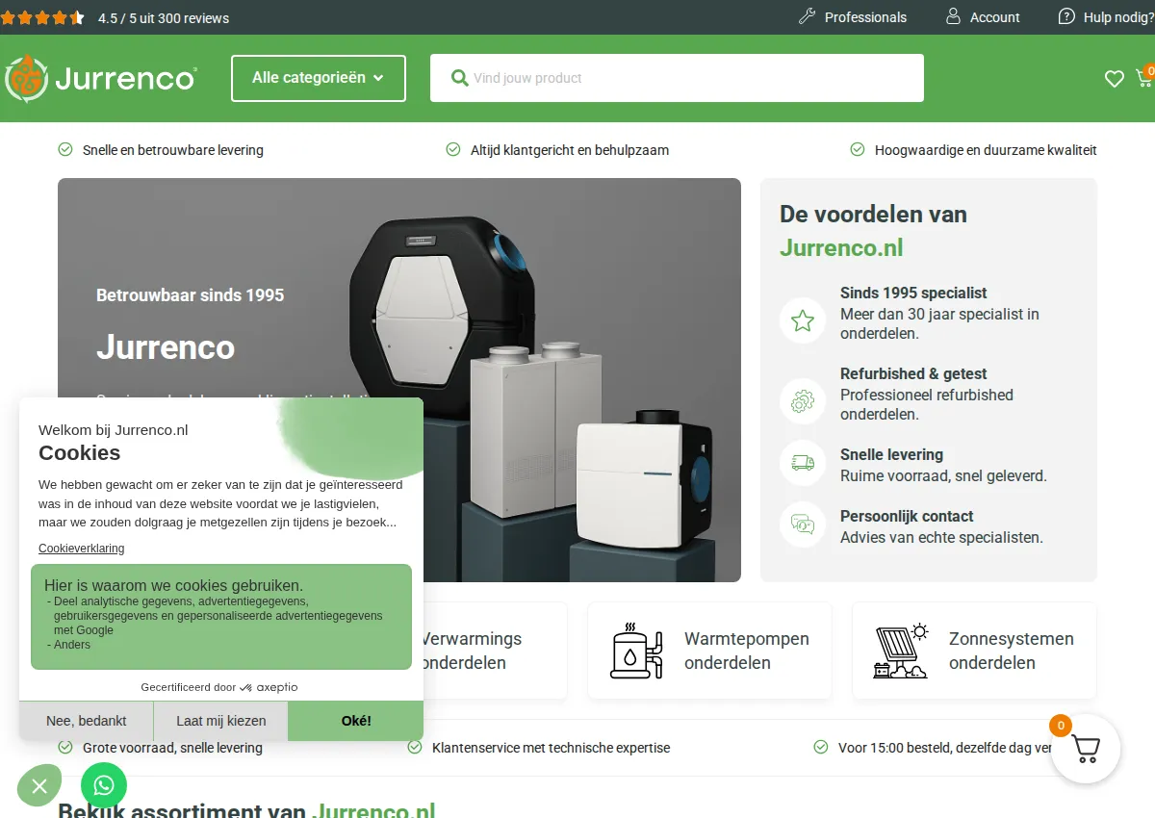Click the magnifier icon in search bar
Screen dimensions: 1155x818
(460, 78)
